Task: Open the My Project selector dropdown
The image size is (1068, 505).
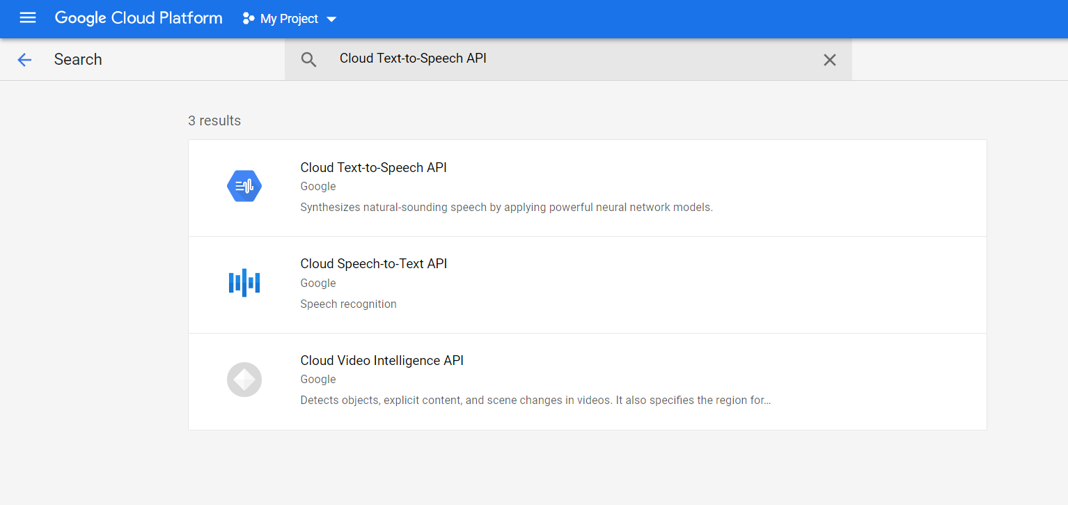Action: coord(290,19)
